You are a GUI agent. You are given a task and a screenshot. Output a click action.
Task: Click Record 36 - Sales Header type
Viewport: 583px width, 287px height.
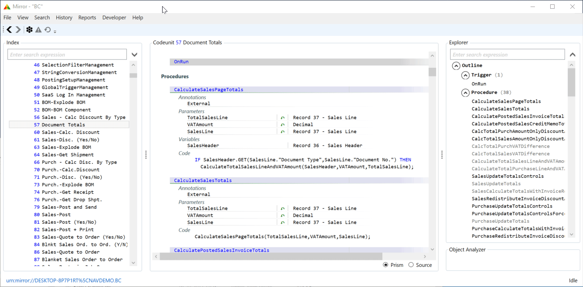[327, 145]
